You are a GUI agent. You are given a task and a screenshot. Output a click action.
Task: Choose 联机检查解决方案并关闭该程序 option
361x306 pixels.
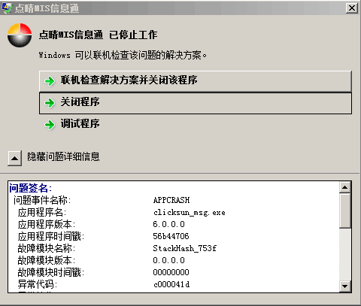(x=196, y=81)
